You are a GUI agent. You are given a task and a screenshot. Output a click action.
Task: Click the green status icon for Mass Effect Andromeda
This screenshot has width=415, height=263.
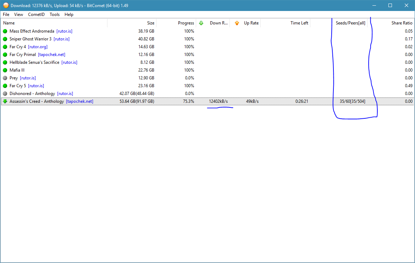pyautogui.click(x=5, y=31)
